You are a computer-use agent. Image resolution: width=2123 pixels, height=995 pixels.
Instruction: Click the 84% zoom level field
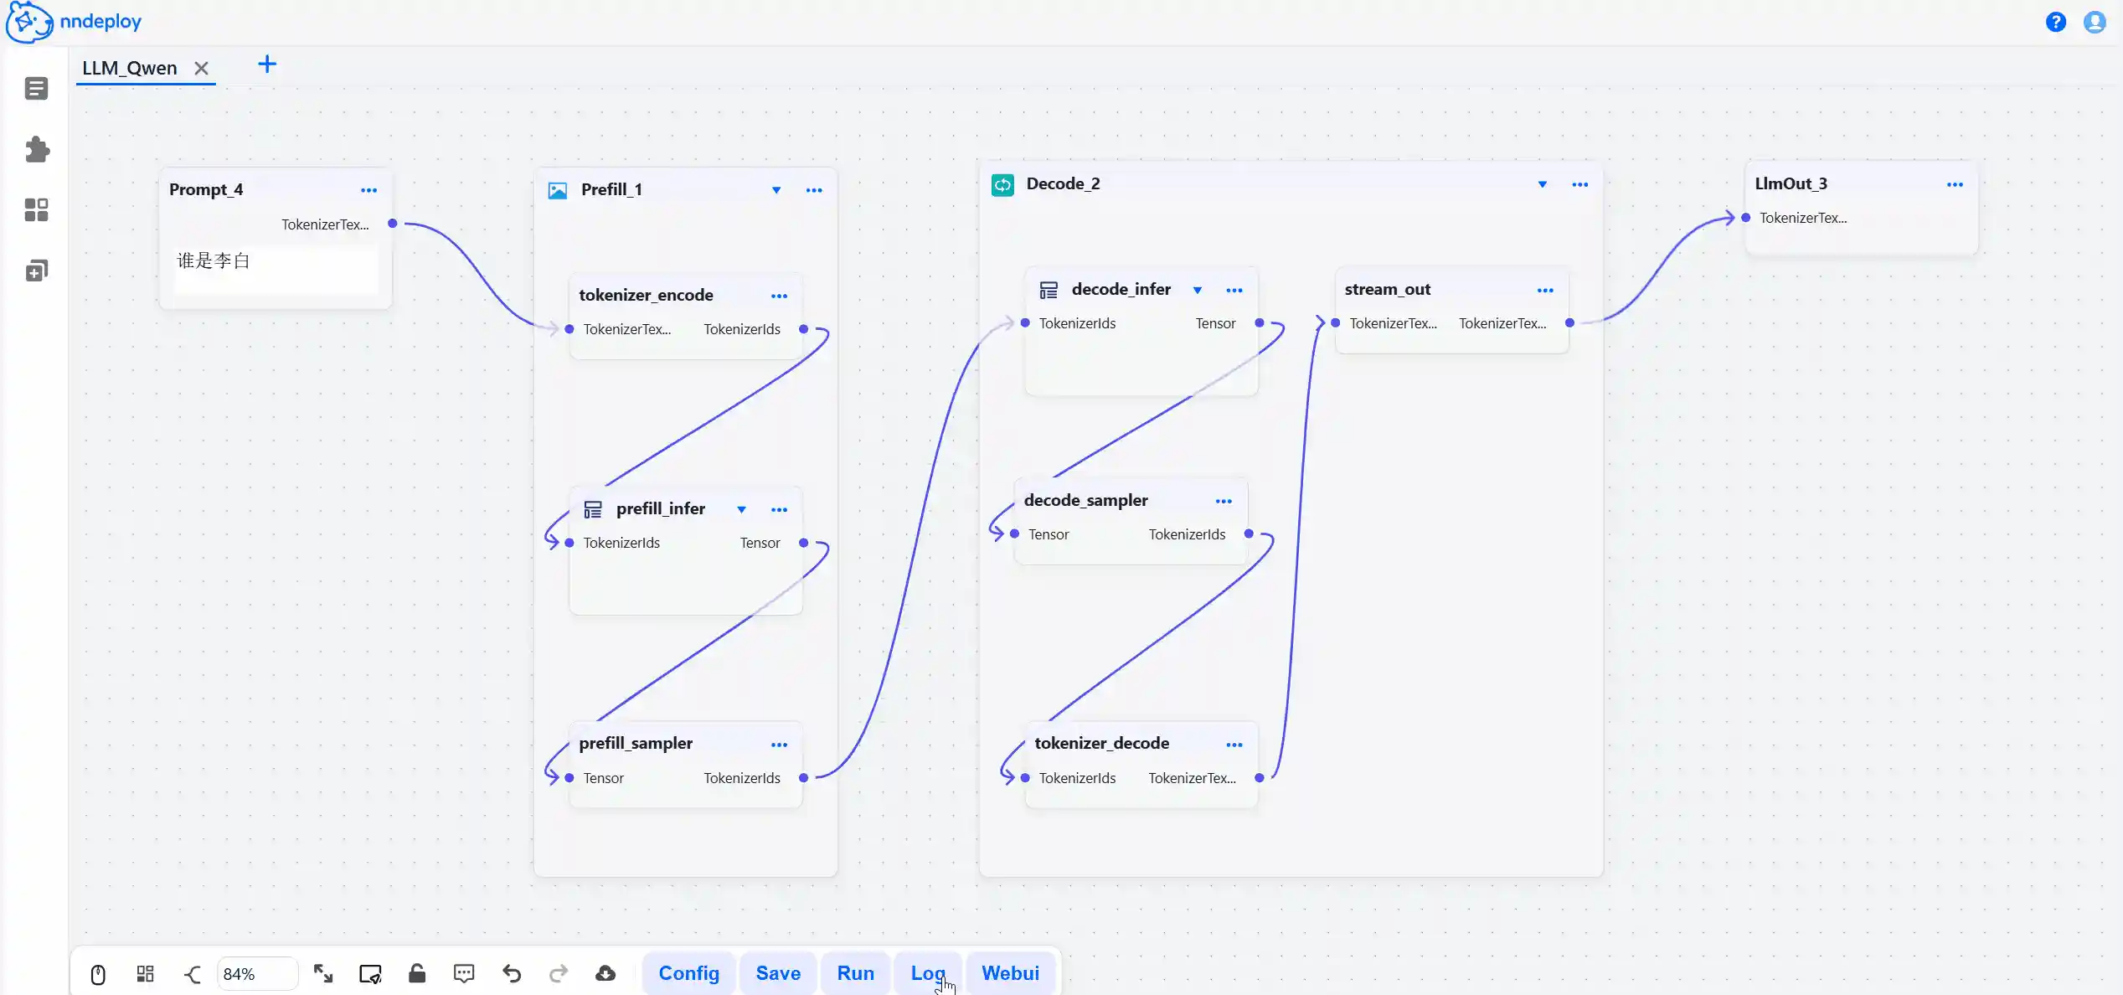coord(256,974)
